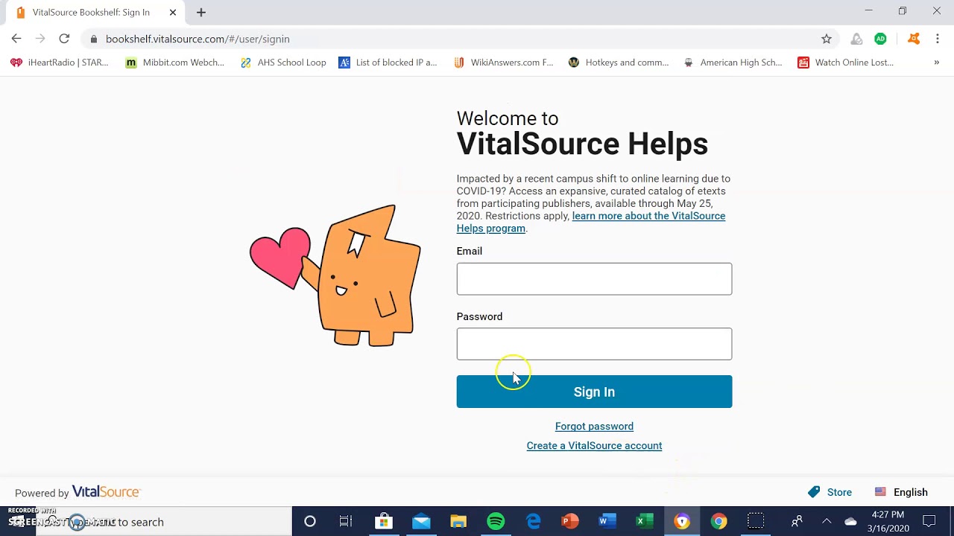Image resolution: width=954 pixels, height=536 pixels.
Task: Click the orange Avast extension icon
Action: (914, 39)
